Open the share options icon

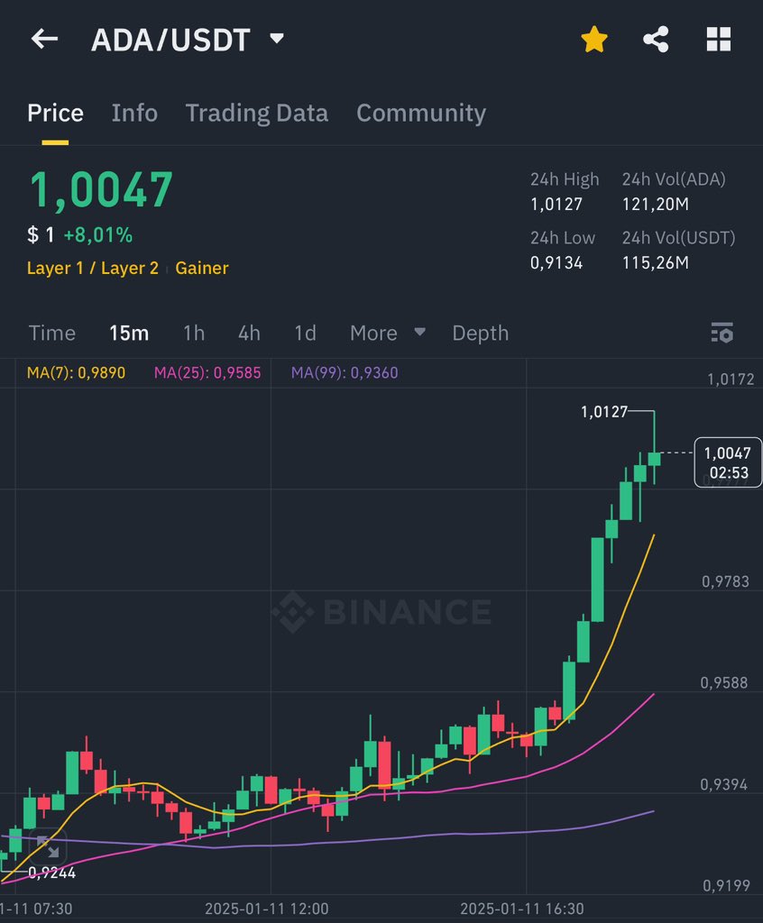tap(656, 38)
